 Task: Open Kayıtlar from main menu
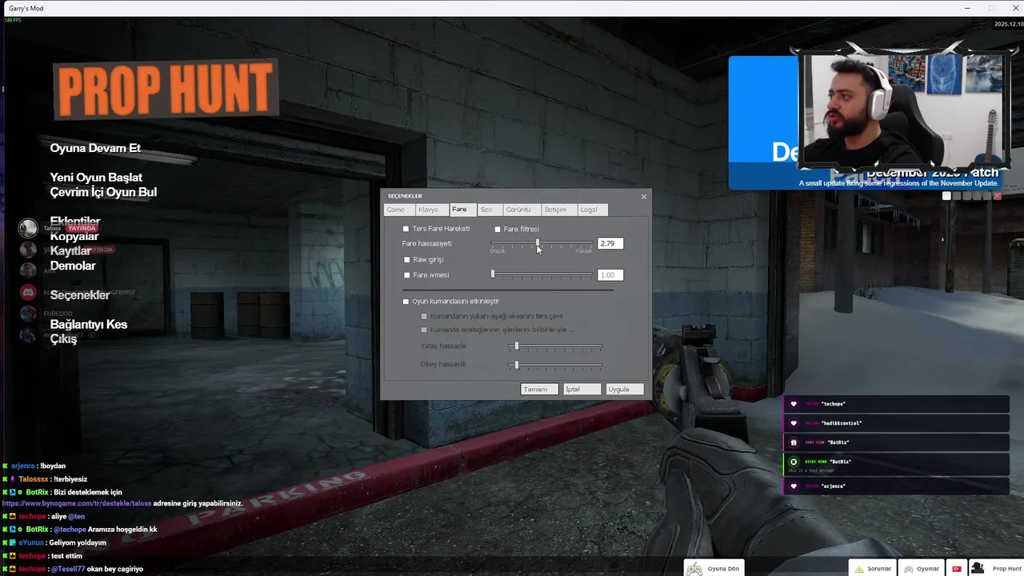(70, 251)
